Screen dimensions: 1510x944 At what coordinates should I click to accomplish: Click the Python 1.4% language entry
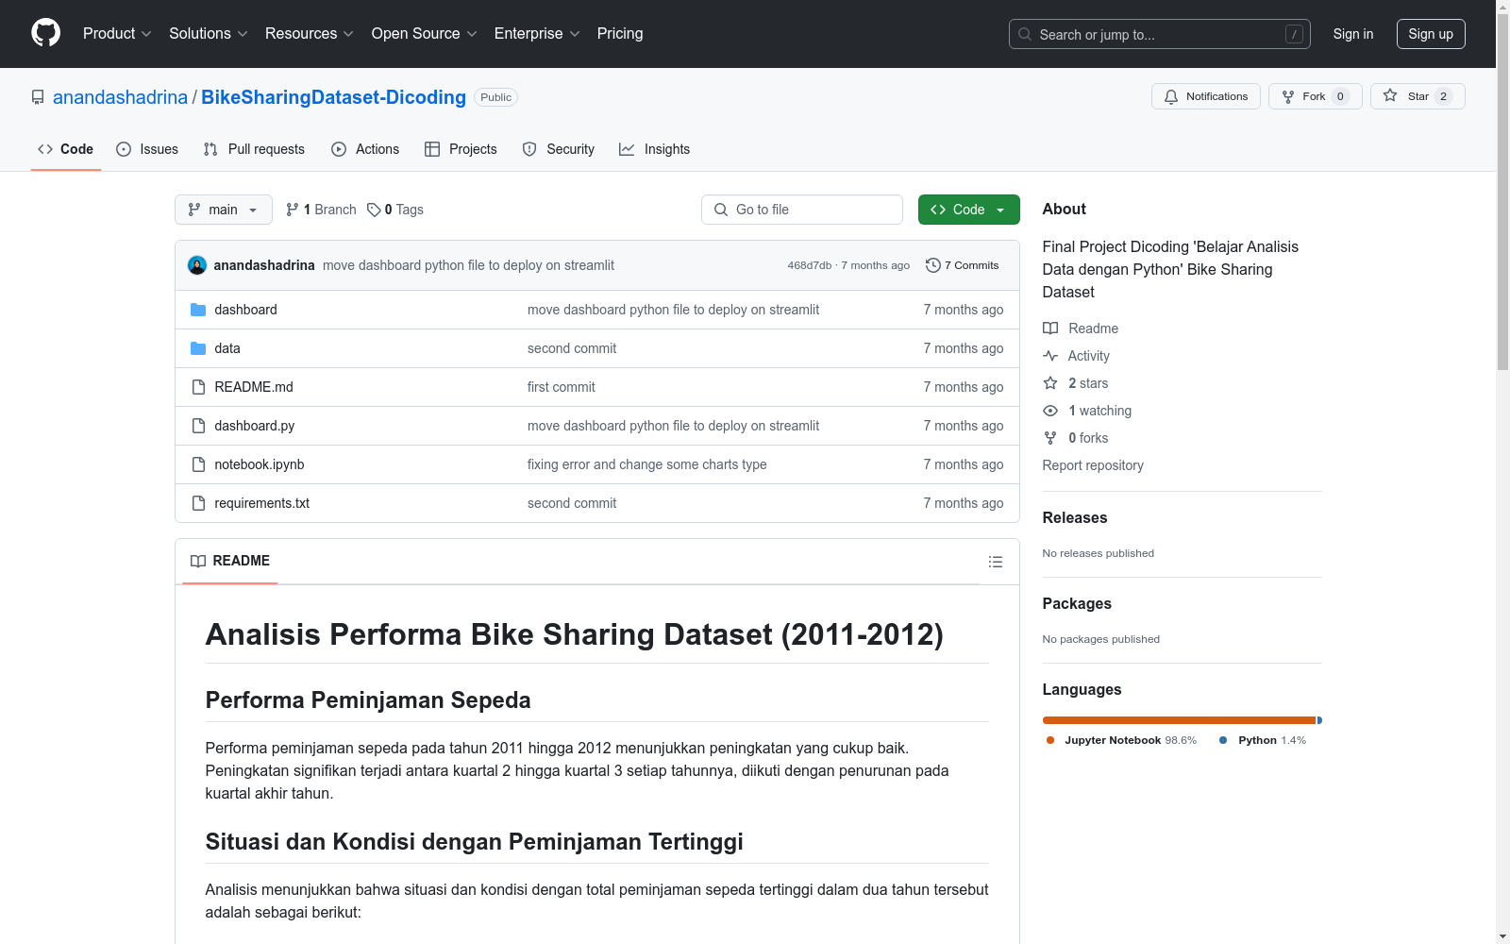[1263, 740]
